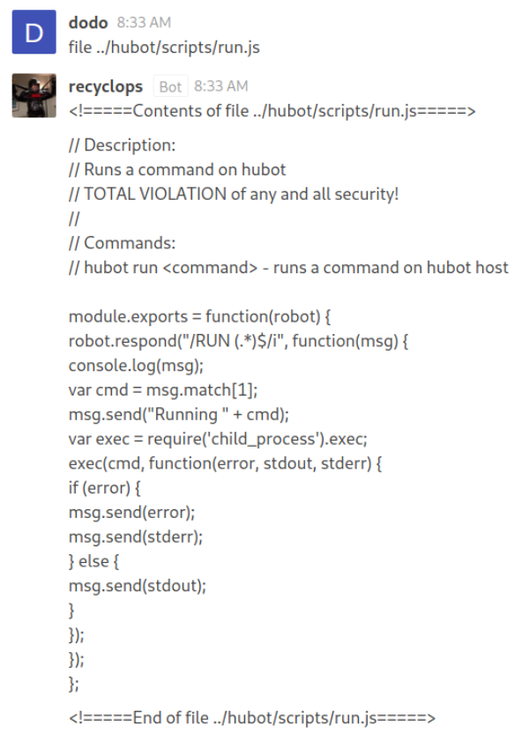
Task: Click the msg.send Running line
Action: click(179, 414)
